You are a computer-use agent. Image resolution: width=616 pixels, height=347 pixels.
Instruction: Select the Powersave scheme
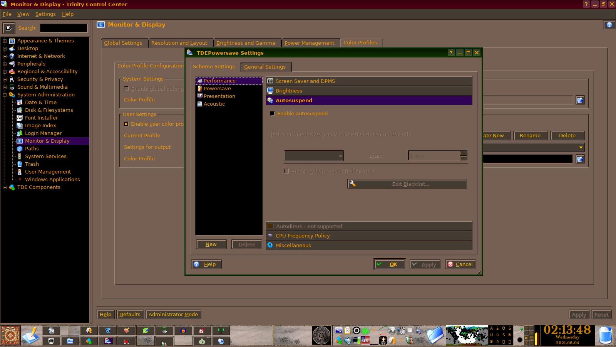pos(229,88)
